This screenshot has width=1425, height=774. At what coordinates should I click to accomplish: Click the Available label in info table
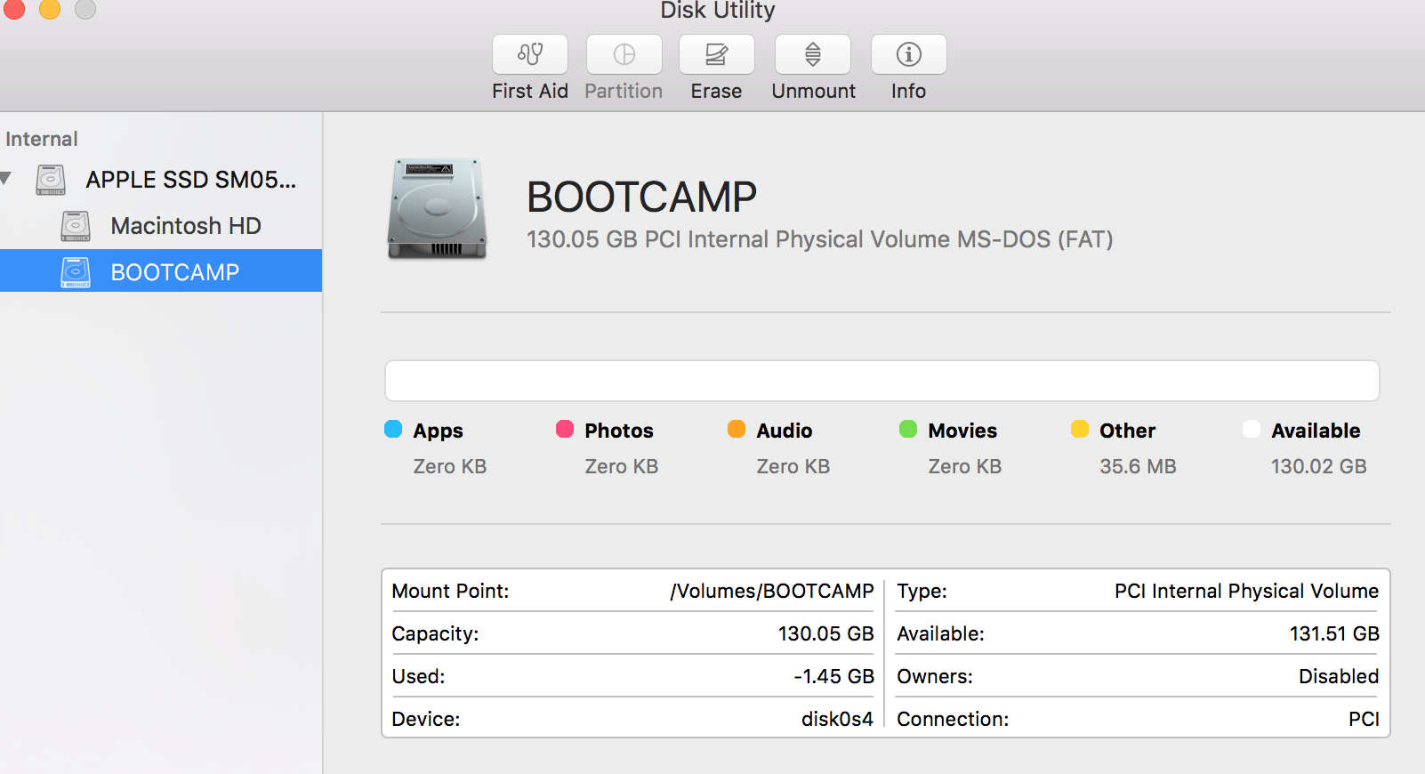940,633
